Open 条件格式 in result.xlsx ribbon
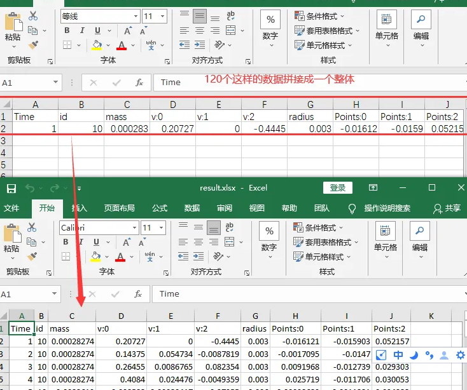 tap(318, 227)
